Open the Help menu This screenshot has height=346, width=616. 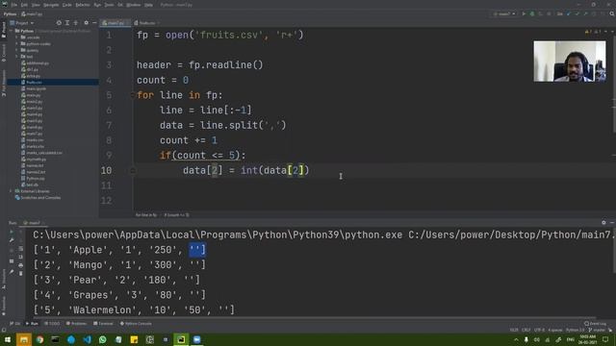[x=148, y=5]
